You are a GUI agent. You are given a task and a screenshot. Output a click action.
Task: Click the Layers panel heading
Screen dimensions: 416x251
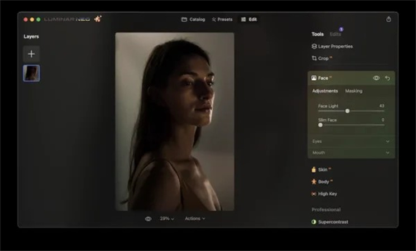pos(31,37)
